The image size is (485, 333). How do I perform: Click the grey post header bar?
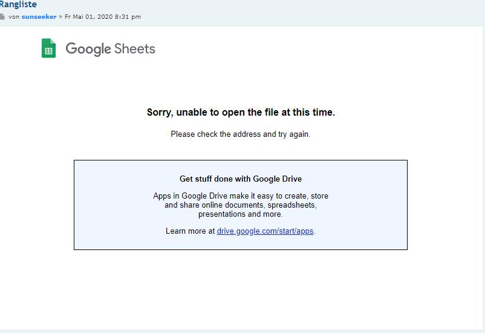pyautogui.click(x=302, y=13)
